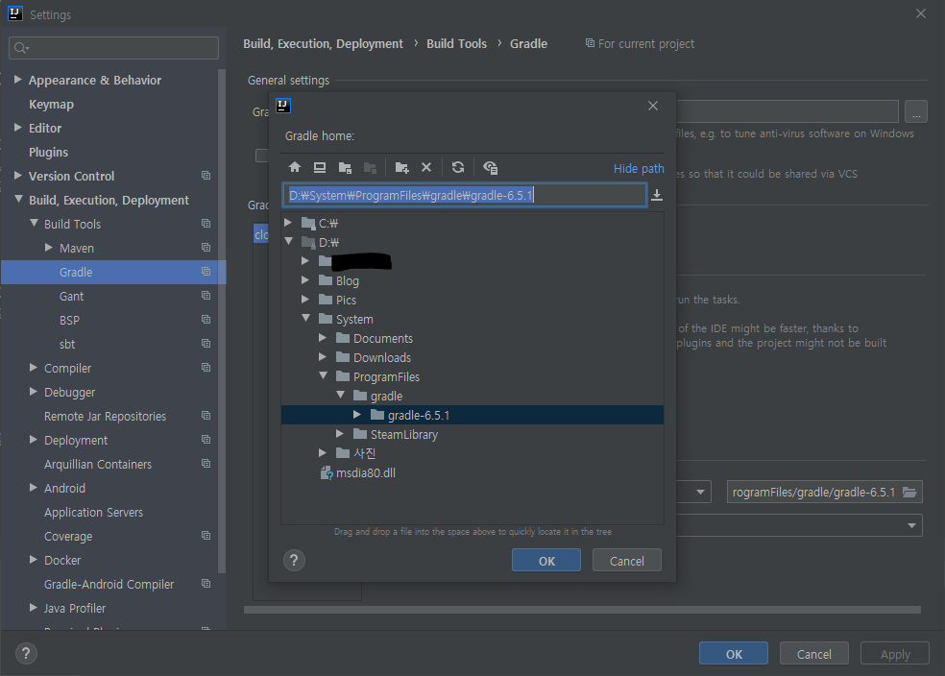Click the project-level icon next to Compiler
The width and height of the screenshot is (945, 676).
tap(206, 368)
